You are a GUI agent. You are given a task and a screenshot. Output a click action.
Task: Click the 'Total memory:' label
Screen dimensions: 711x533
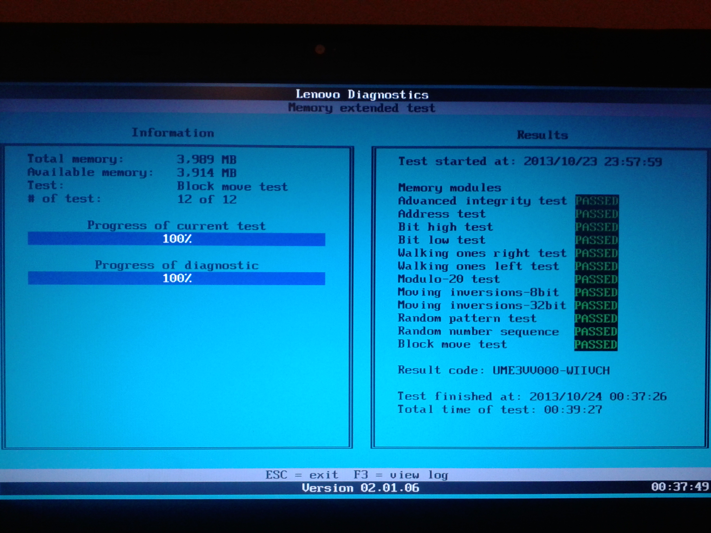pos(76,159)
